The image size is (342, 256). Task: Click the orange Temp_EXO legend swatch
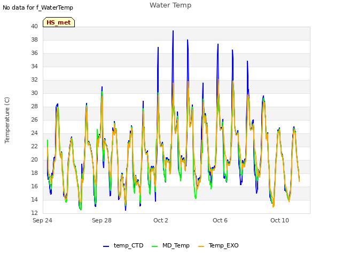pyautogui.click(x=201, y=246)
